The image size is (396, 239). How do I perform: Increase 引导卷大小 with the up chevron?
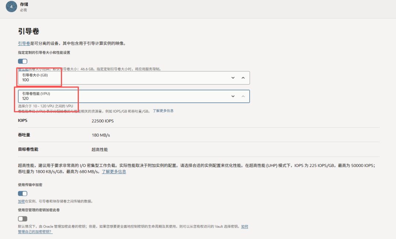coord(243,78)
